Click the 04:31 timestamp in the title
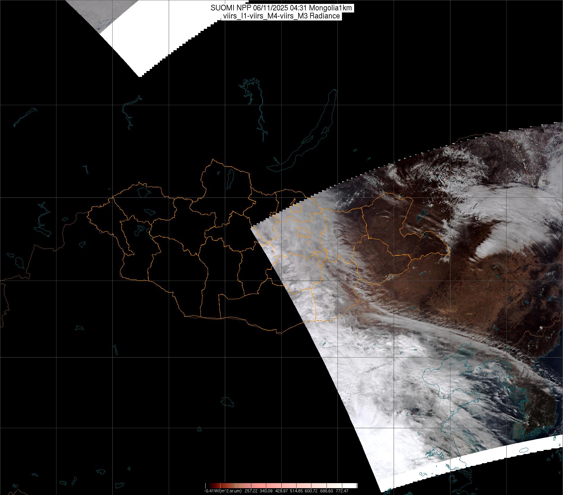The height and width of the screenshot is (495, 563). (298, 8)
